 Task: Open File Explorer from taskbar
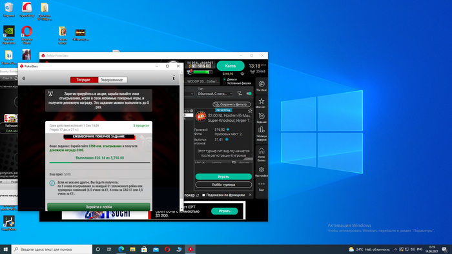132,249
